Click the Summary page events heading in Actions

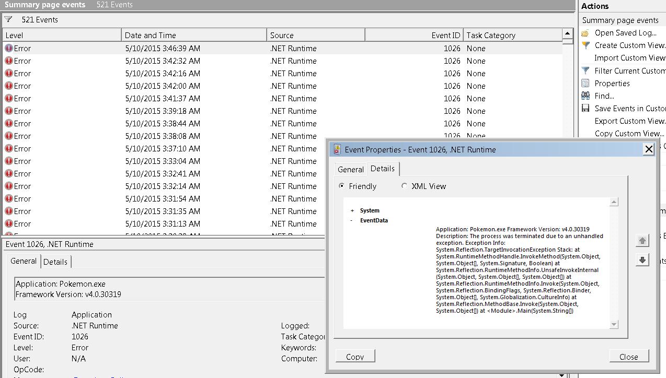click(x=623, y=20)
